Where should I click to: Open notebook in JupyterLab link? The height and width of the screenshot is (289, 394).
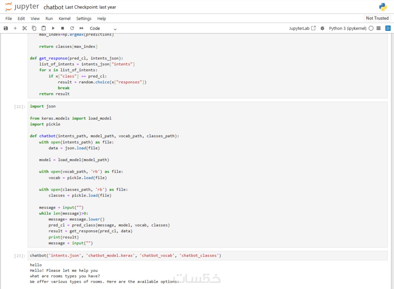302,28
